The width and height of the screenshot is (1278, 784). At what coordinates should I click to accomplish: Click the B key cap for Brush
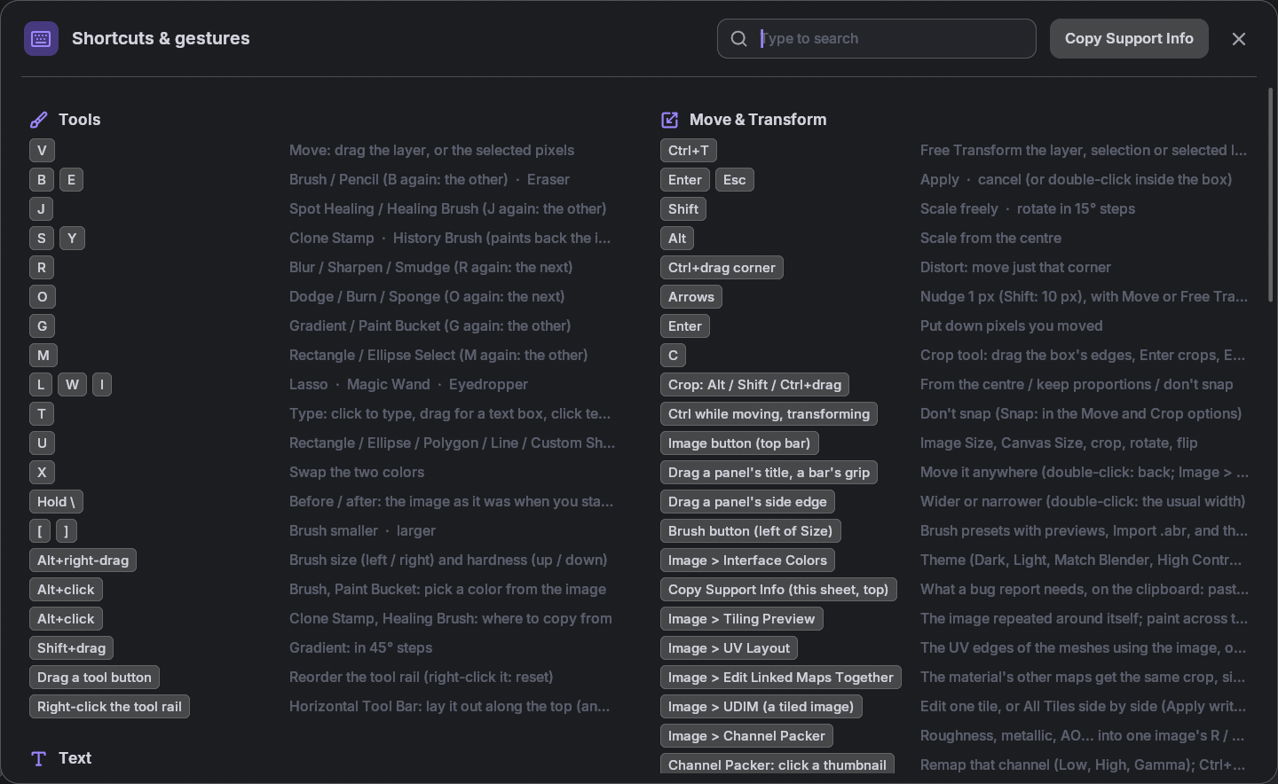coord(42,180)
